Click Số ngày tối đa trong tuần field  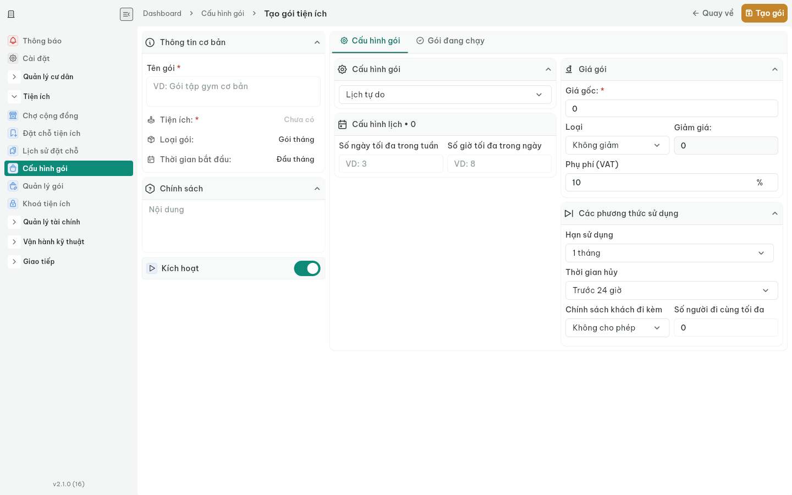point(391,164)
